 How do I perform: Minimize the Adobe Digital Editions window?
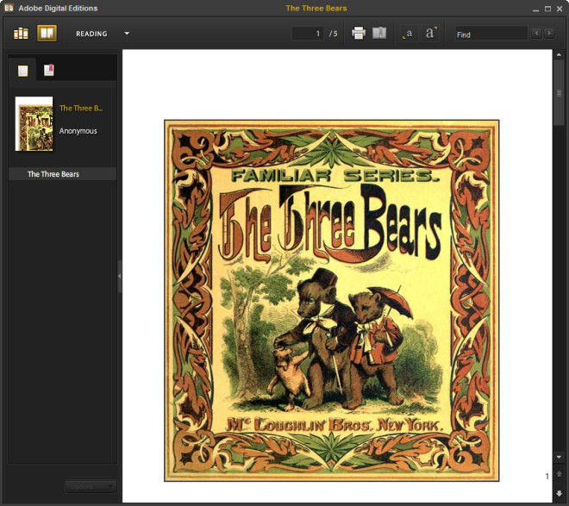[535, 9]
